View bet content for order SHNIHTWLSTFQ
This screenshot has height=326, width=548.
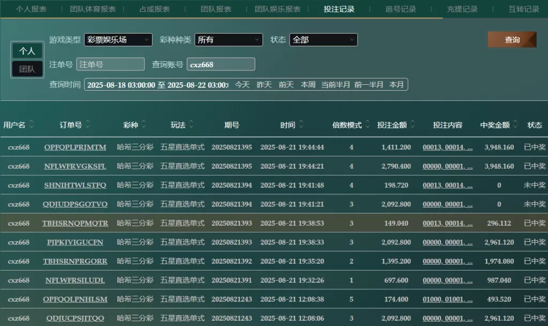pos(447,185)
